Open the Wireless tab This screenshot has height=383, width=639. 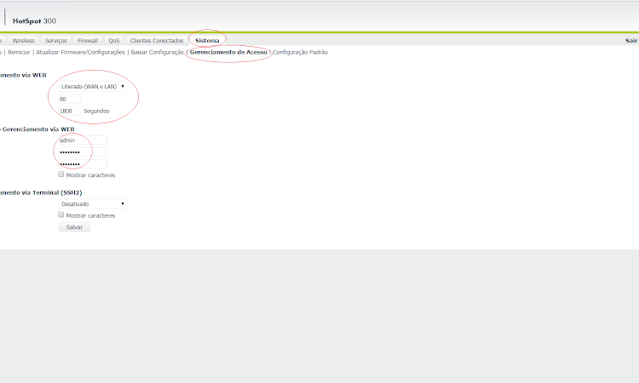tap(23, 41)
